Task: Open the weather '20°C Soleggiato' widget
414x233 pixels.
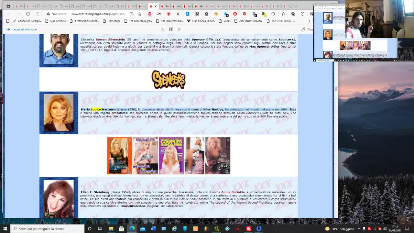Action: click(x=340, y=229)
